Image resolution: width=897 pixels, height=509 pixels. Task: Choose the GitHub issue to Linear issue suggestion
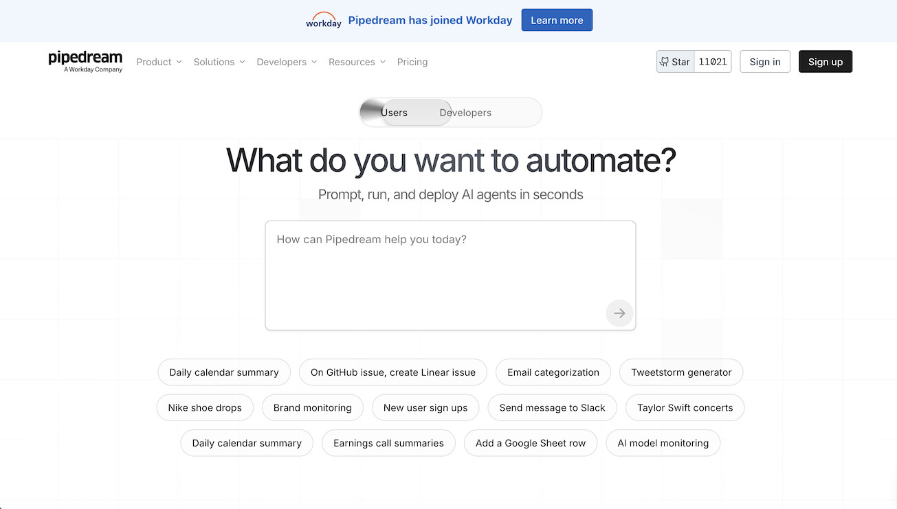[x=392, y=372]
